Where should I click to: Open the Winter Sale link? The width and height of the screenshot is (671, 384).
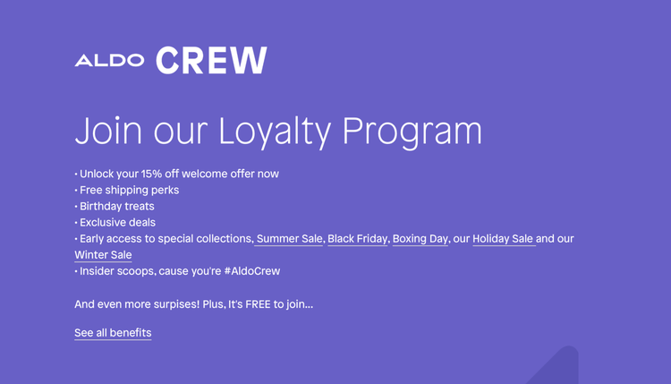coord(103,255)
